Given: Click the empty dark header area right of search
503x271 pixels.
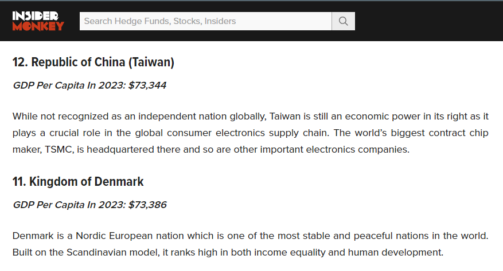Looking at the screenshot, I should pyautogui.click(x=428, y=21).
